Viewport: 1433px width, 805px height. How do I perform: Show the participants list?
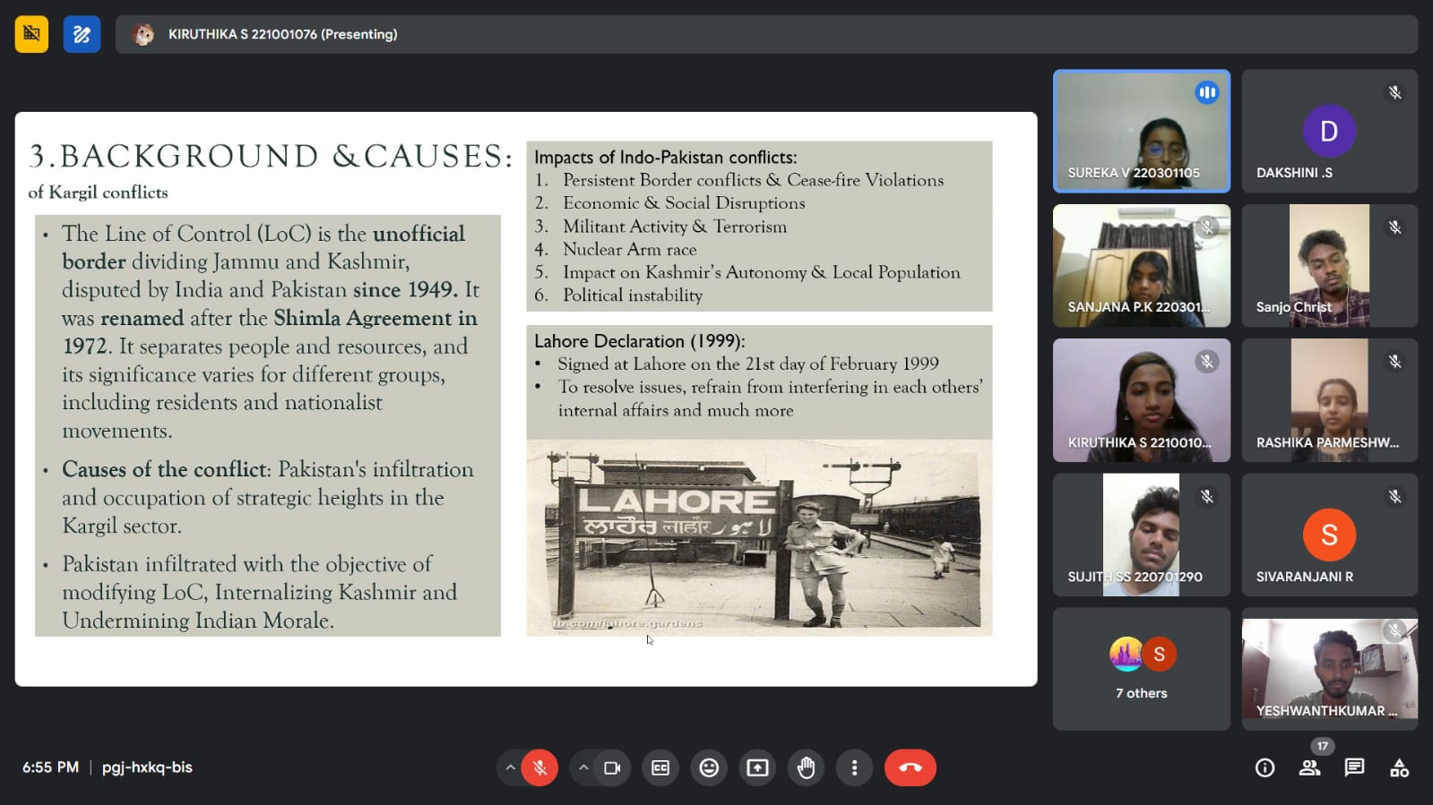pyautogui.click(x=1309, y=767)
